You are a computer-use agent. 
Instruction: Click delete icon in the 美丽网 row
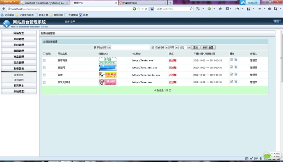point(236,67)
